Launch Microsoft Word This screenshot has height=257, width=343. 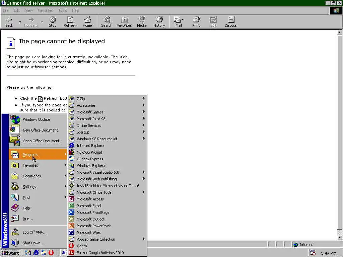coord(107,233)
